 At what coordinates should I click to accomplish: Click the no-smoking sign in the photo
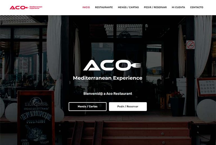pos(190,45)
